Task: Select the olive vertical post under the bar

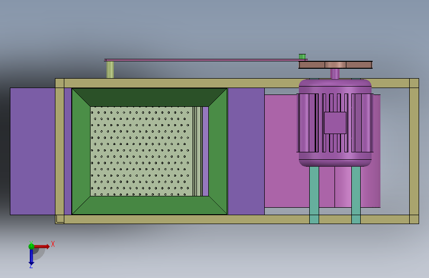Action: pyautogui.click(x=110, y=70)
